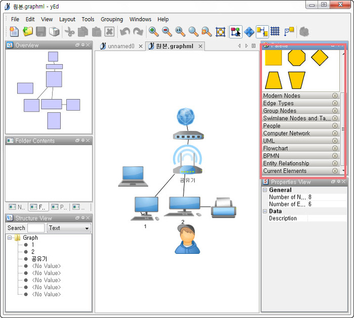The image size is (354, 318).
Task: Pick the yellow octagon shape in Palette
Action: coord(296,58)
